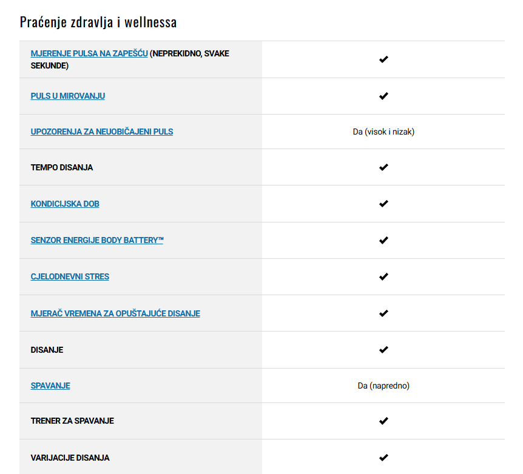Click checkmark icon for Puls u mirovanju

point(383,96)
